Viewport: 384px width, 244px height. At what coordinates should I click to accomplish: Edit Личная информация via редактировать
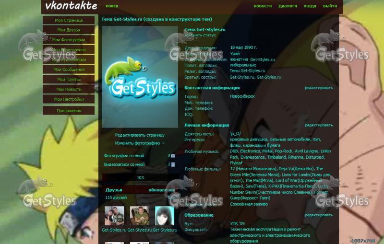319,125
